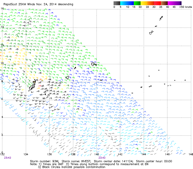
Task: Click the legend label '25'
Action: click(147, 7)
